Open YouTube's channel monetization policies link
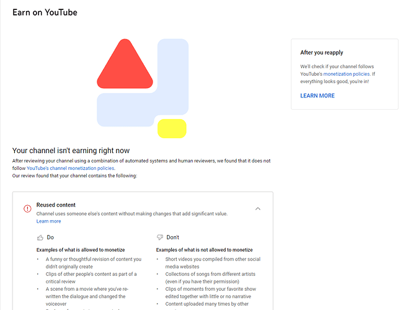This screenshot has width=403, height=310. (71, 169)
